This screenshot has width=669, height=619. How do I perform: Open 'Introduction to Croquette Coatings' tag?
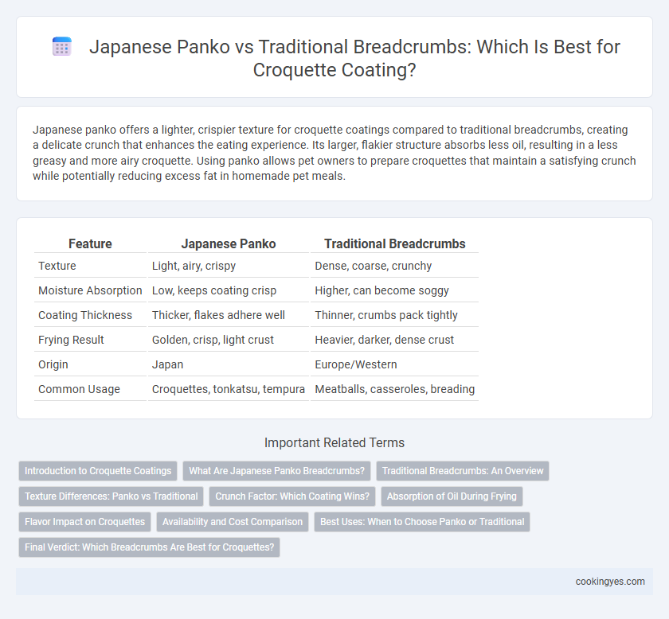(98, 471)
